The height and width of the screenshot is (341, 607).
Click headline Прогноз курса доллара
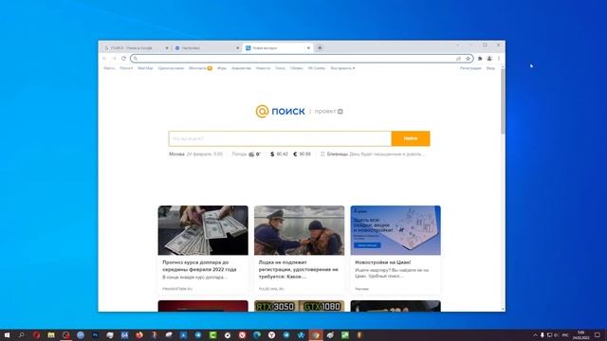coord(199,265)
